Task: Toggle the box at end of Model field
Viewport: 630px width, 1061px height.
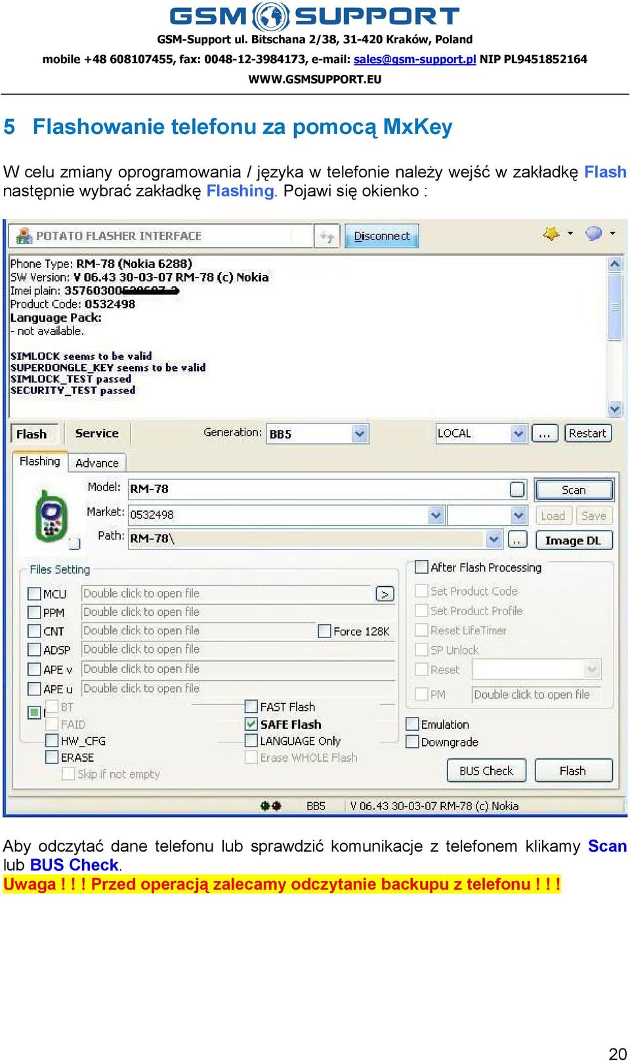Action: tap(518, 489)
